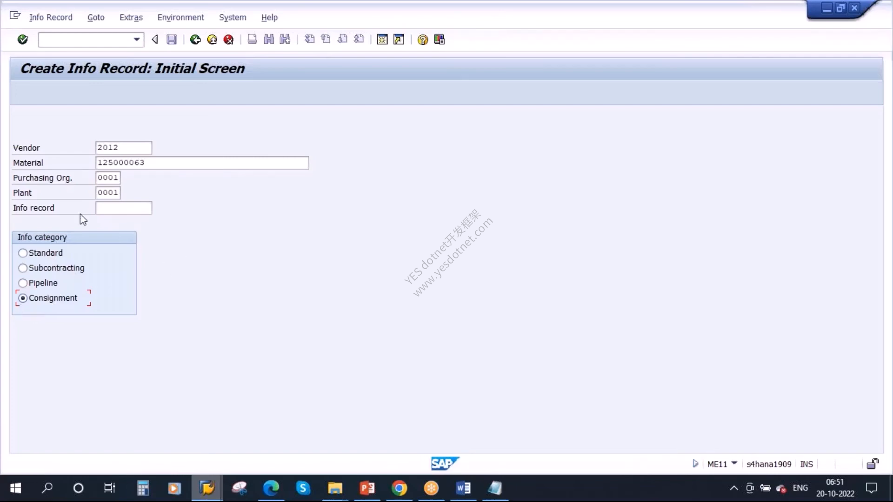Open the clock showing 06:51
The image size is (893, 502).
click(x=835, y=488)
